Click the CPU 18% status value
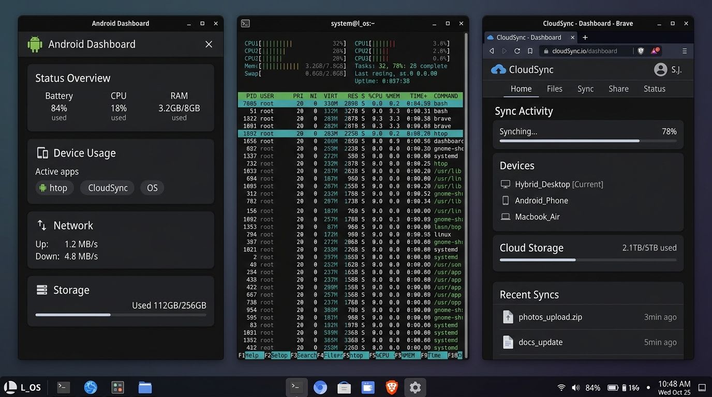This screenshot has width=712, height=397. point(118,108)
